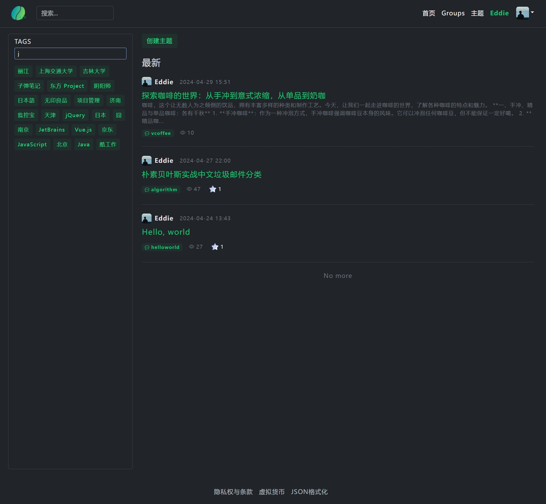This screenshot has width=546, height=504.
Task: Select the Vue.js tag
Action: click(83, 130)
